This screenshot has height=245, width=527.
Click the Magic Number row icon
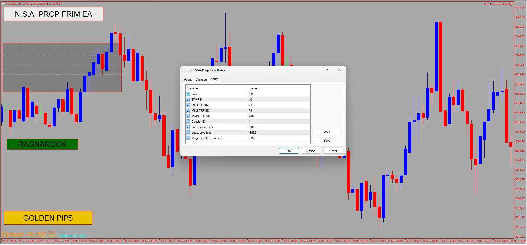pos(188,138)
